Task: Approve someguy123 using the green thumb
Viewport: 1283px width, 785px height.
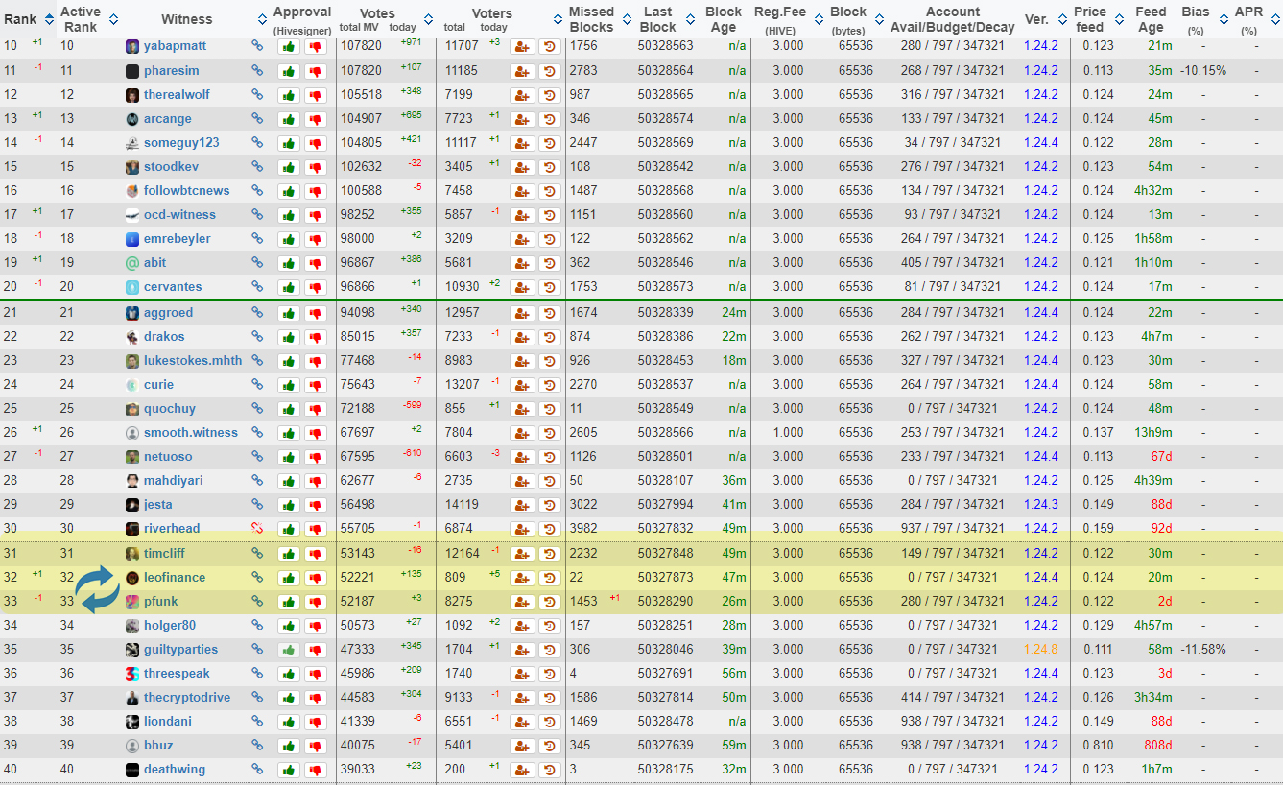Action: [x=288, y=143]
